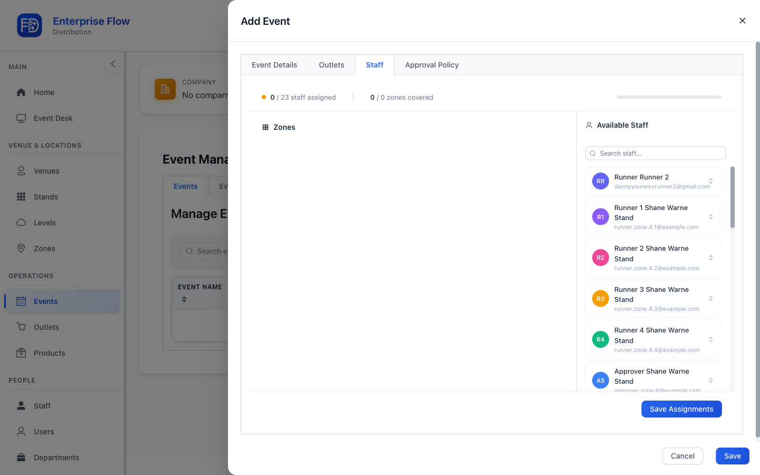
Task: Click the Zones grid icon in the dialog
Action: click(265, 127)
